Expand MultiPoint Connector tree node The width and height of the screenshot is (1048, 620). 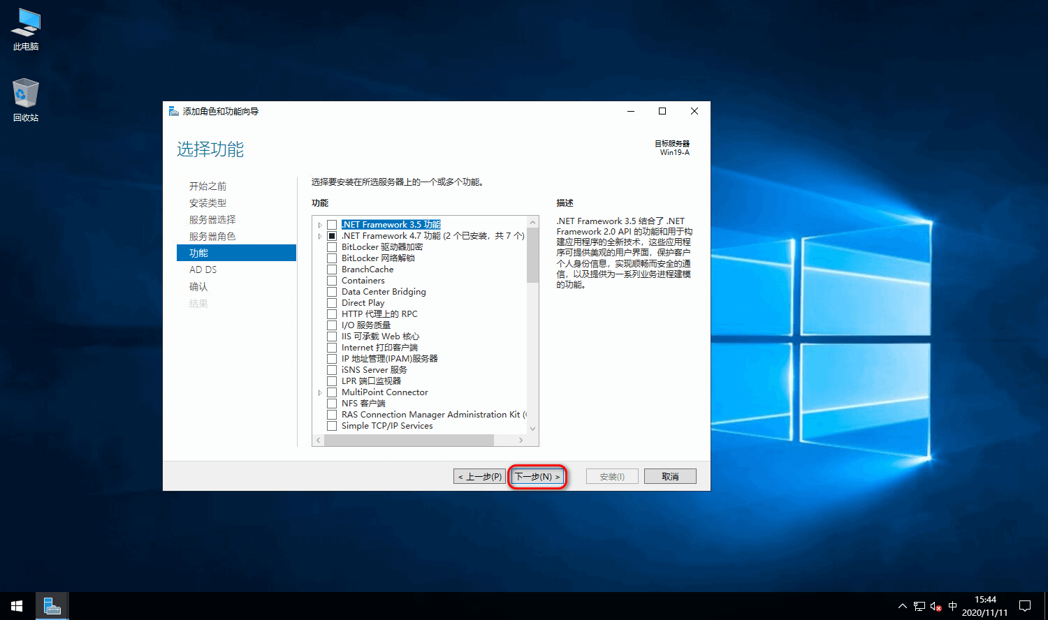[320, 392]
